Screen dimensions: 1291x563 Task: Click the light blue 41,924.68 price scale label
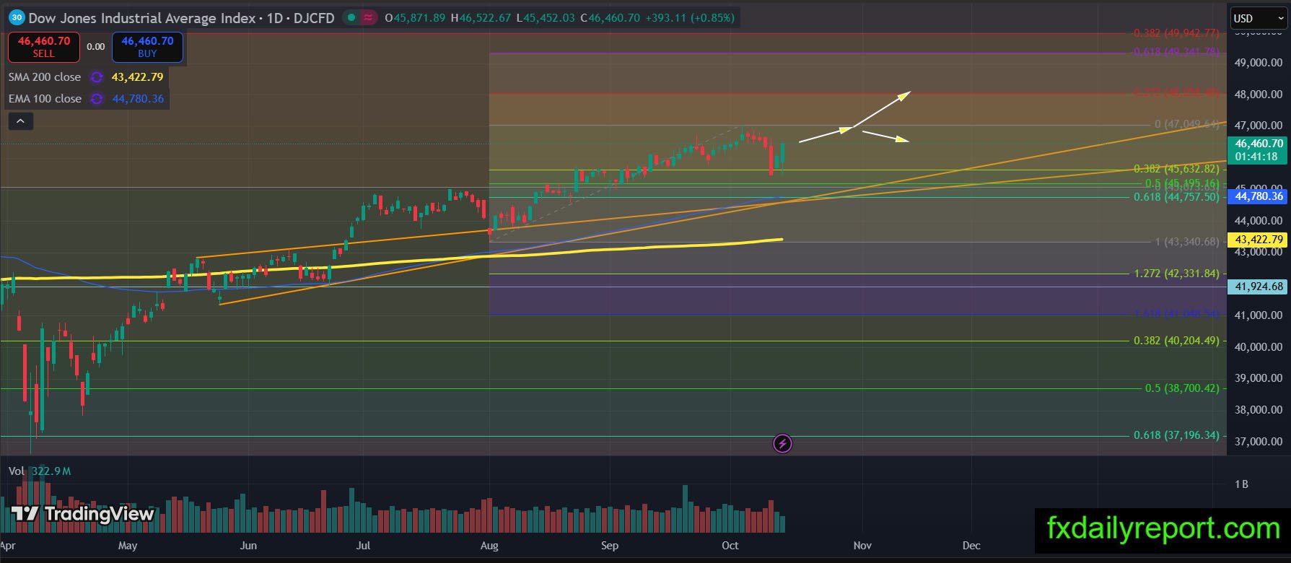tap(1259, 287)
